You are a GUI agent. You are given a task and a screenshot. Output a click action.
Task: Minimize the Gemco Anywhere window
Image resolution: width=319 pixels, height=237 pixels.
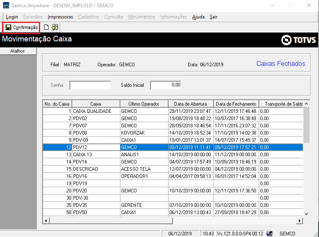[x=272, y=5]
